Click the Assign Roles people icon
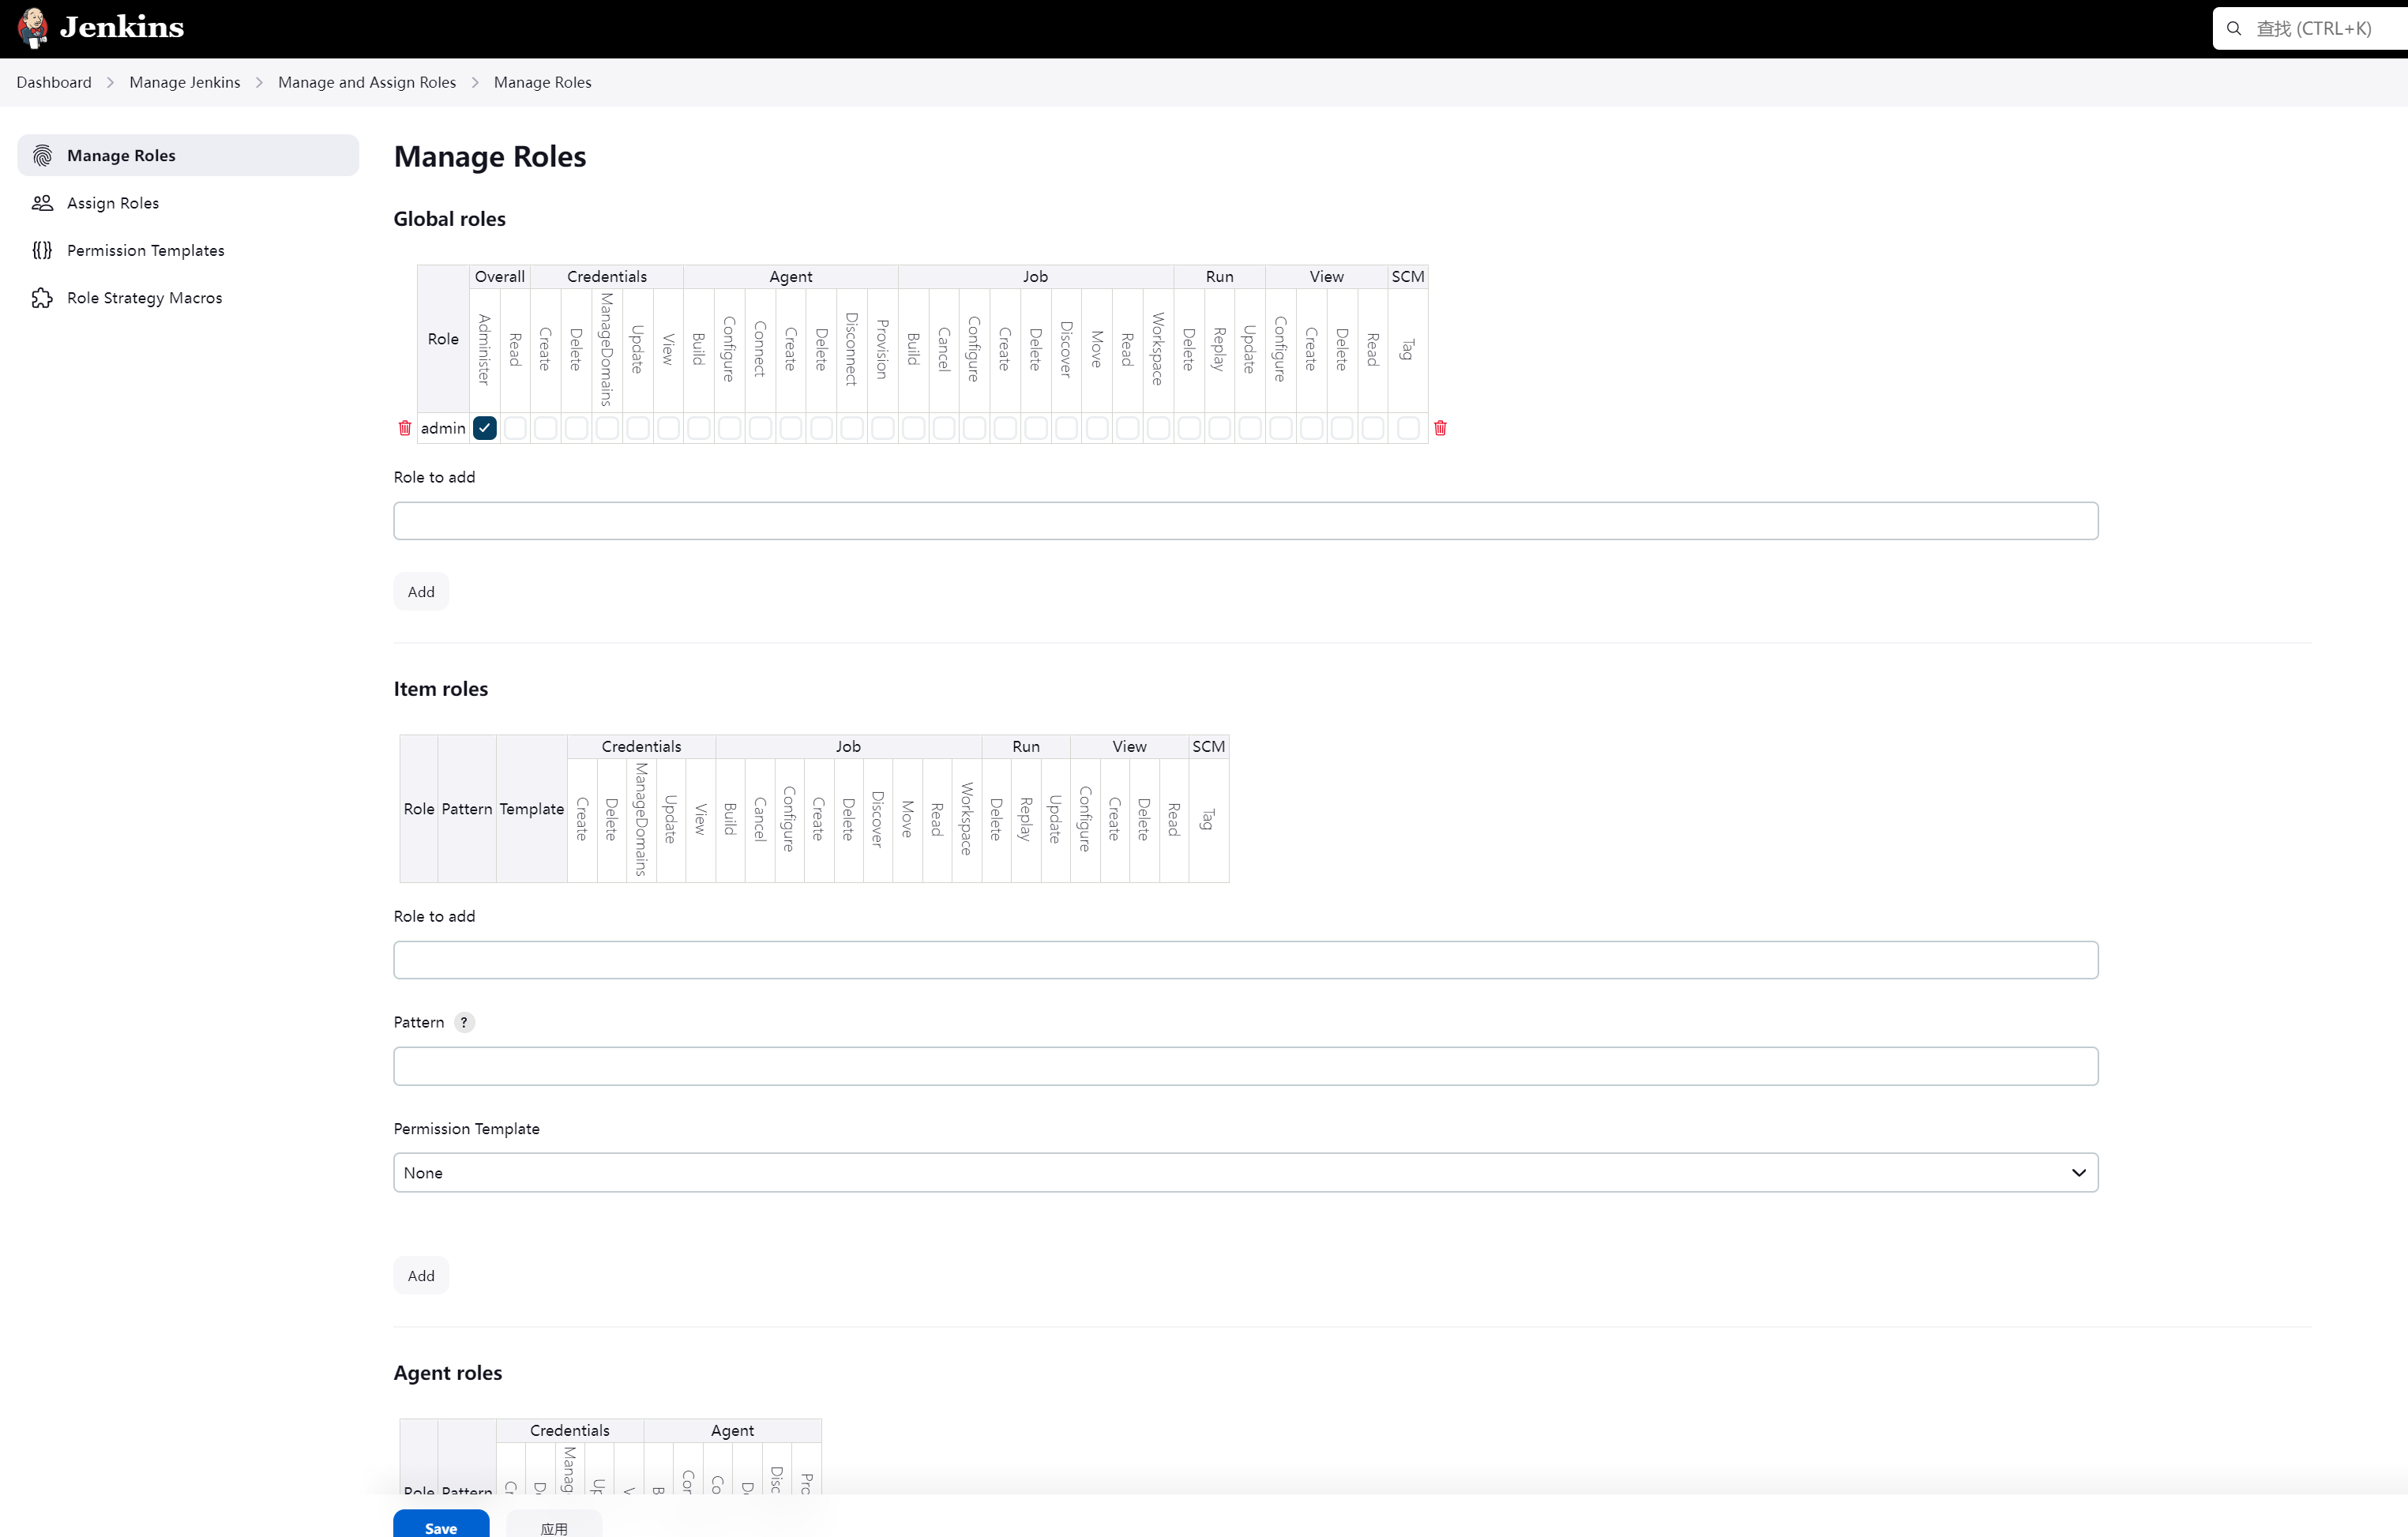 coord(42,203)
